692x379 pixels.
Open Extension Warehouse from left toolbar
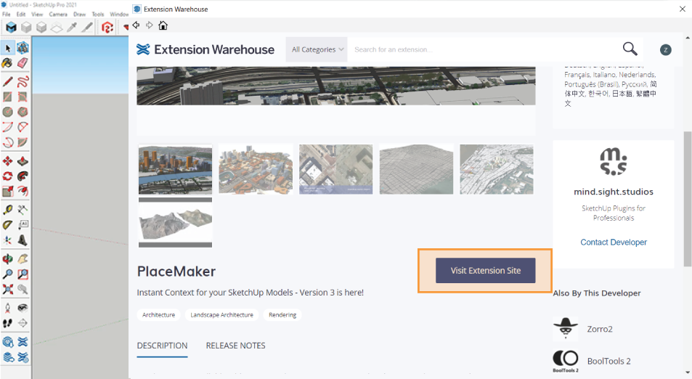(23, 341)
